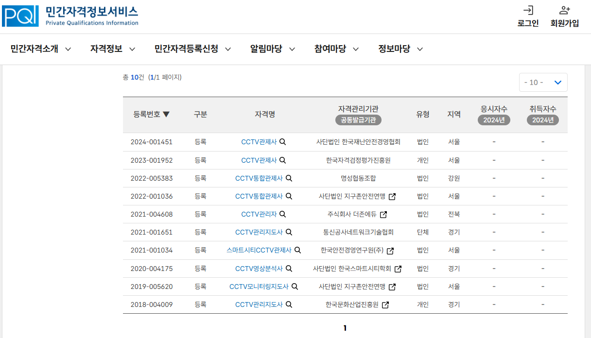Open external link icon beside 한국안전경영연구원(주)
This screenshot has height=338, width=591.
pos(390,251)
